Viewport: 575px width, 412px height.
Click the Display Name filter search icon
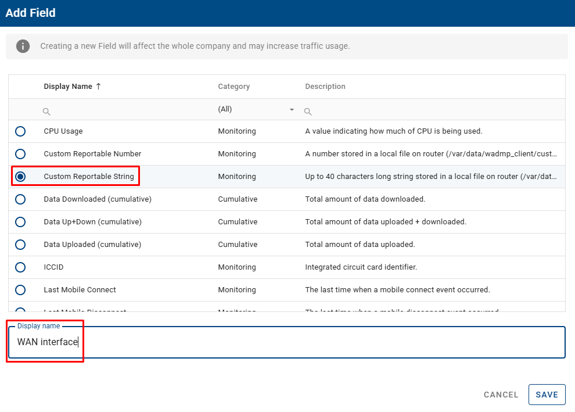click(46, 112)
